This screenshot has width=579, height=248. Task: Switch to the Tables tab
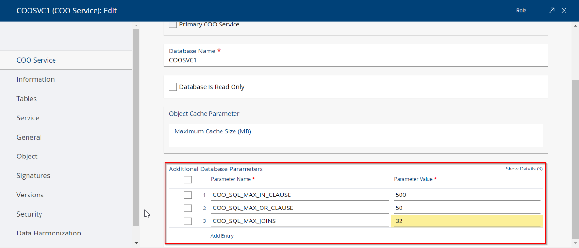[x=27, y=99]
